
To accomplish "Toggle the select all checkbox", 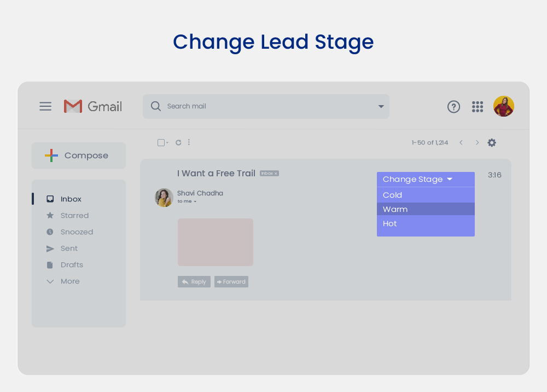I will click(161, 142).
